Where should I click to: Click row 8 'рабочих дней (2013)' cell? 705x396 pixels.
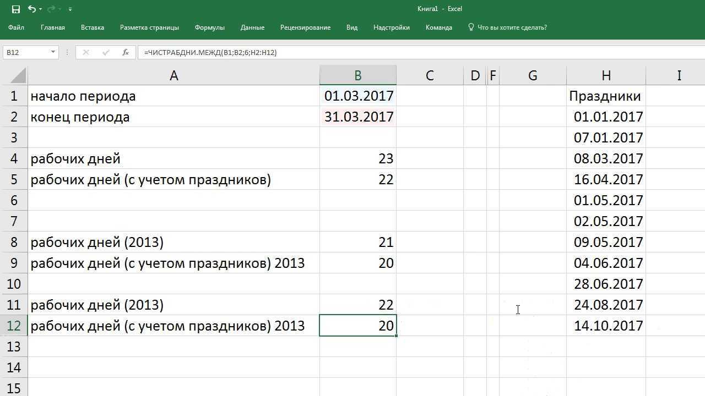coord(173,242)
